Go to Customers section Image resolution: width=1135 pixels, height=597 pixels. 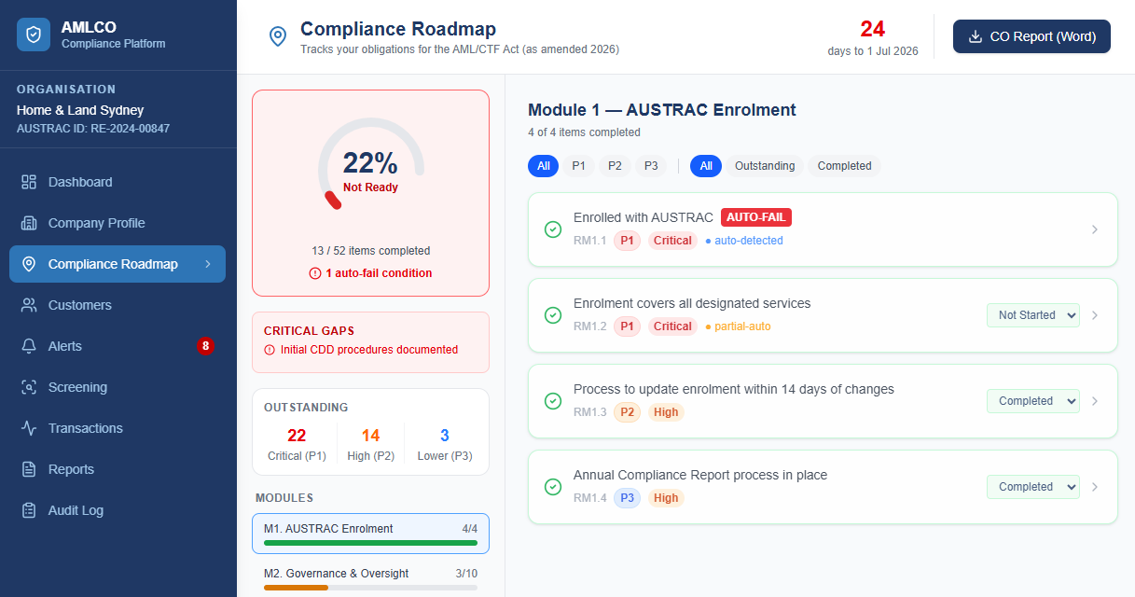[118, 305]
